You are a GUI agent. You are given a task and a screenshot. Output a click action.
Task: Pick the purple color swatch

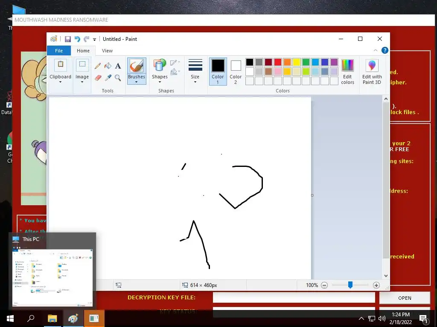pyautogui.click(x=334, y=62)
